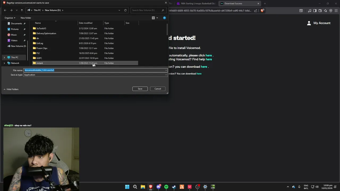Viewport: 340px width, 191px height.
Task: Open taskbar Search icon
Action: [x=135, y=187]
